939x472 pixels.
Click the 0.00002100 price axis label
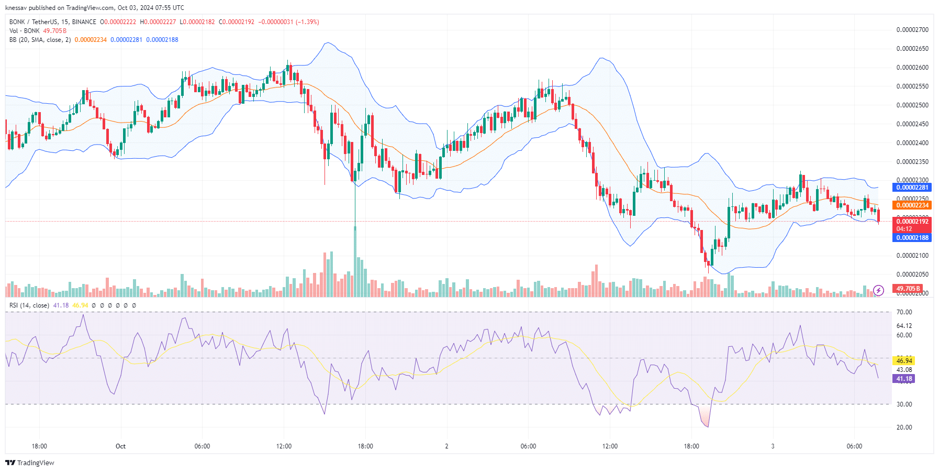pos(912,256)
